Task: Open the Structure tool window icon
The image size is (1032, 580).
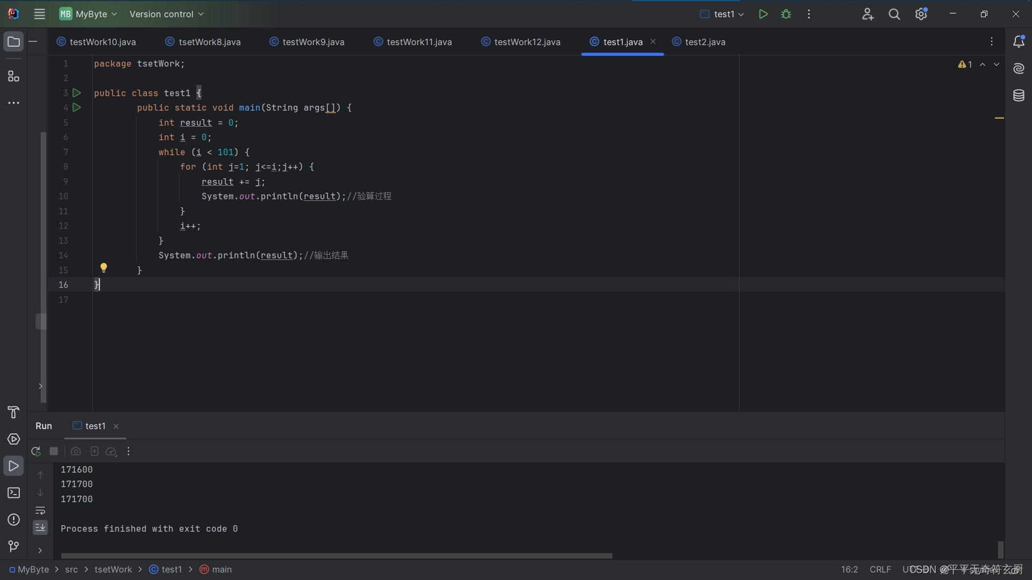Action: point(13,76)
